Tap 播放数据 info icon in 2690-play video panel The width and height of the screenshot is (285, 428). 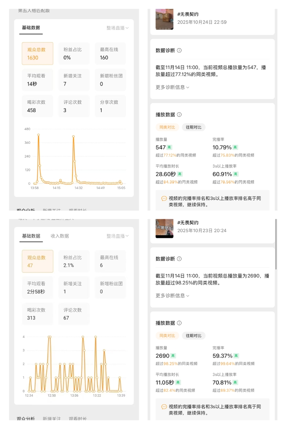(179, 323)
